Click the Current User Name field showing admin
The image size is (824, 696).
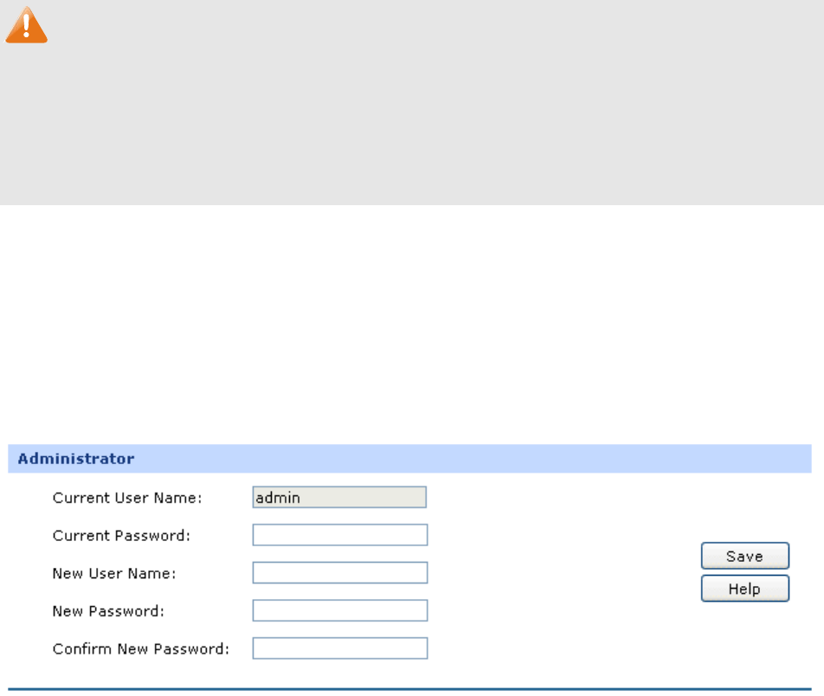[339, 497]
